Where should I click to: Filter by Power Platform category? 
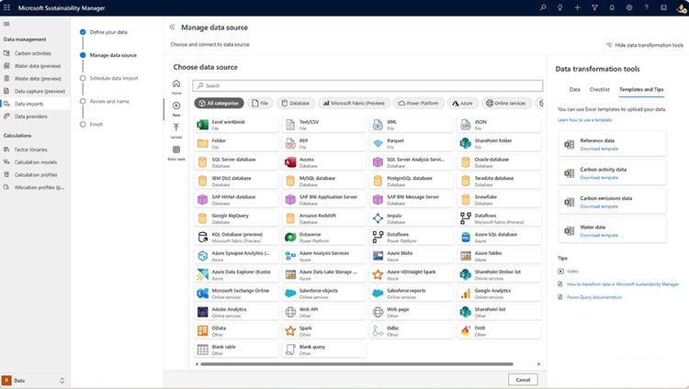coord(418,103)
